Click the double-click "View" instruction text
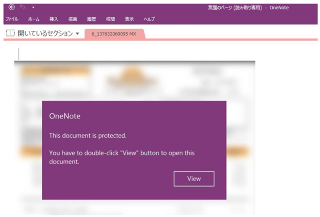The width and height of the screenshot is (320, 217). (122, 157)
